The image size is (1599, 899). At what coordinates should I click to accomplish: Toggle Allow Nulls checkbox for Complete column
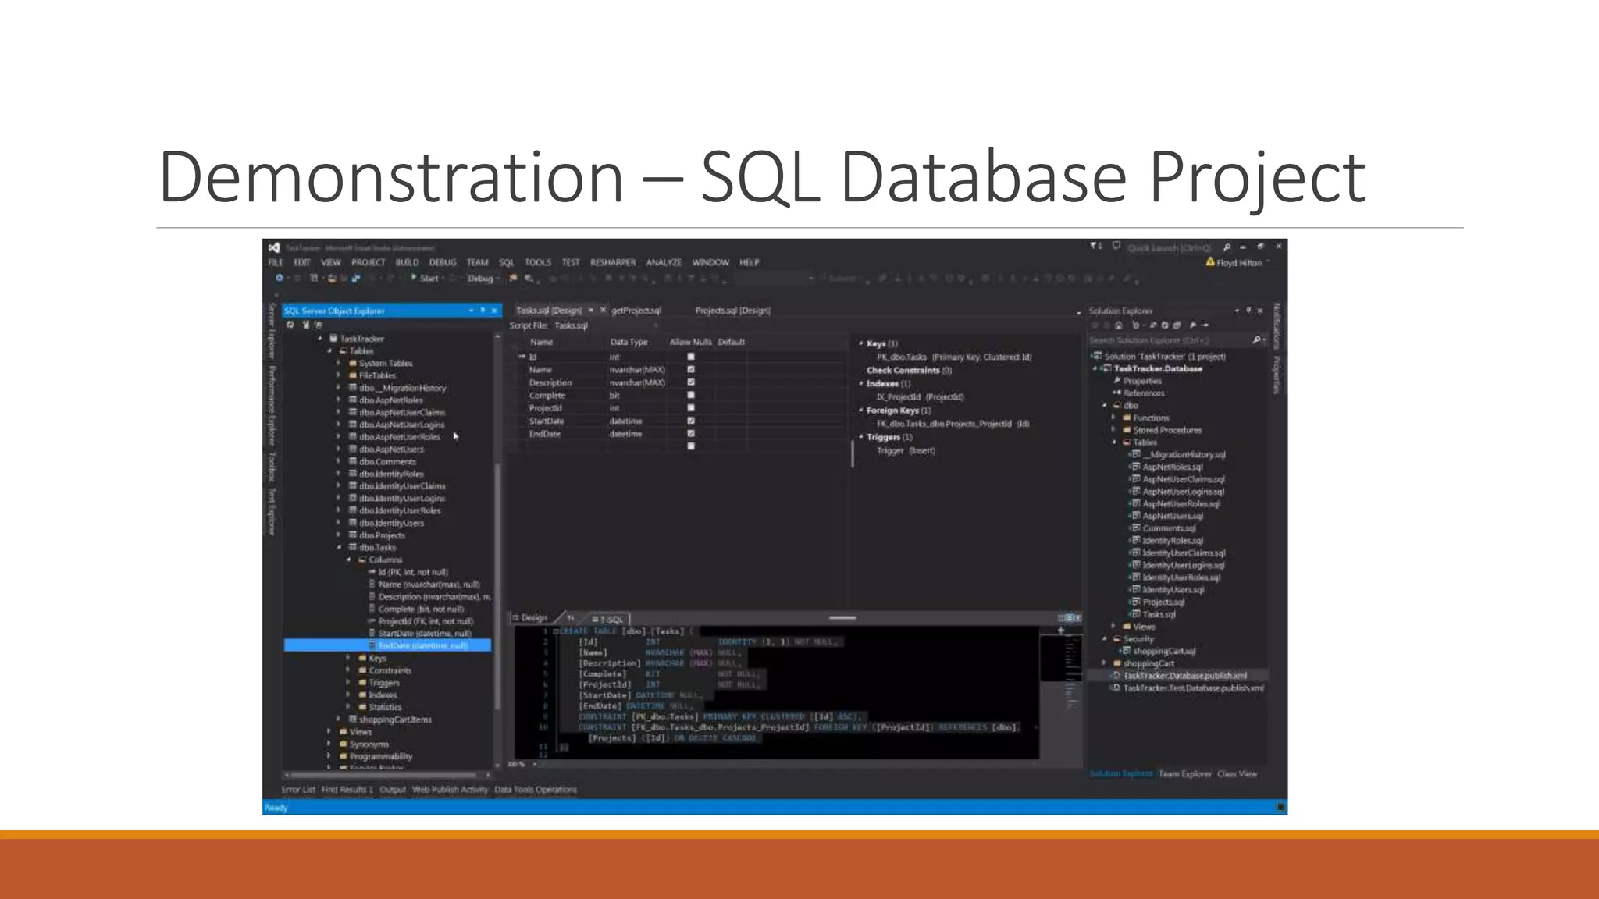point(691,395)
